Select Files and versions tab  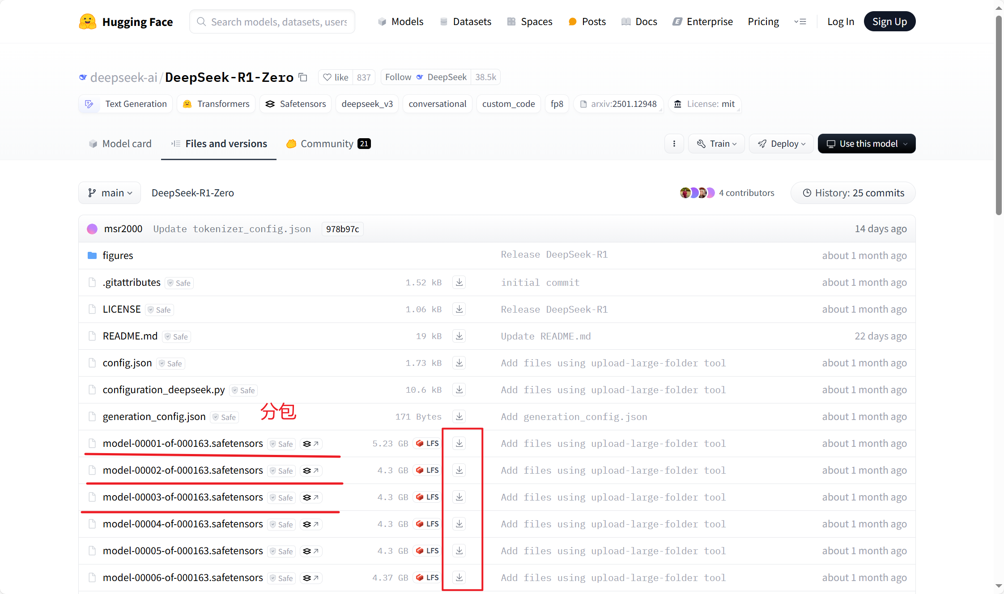[x=219, y=144]
